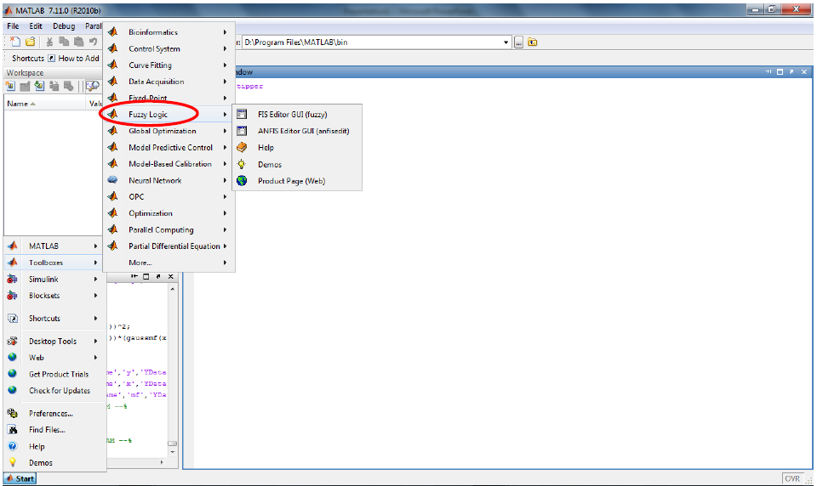Open MATLAB entry in Start menu
Screen dimensions: 817x486
pos(54,246)
